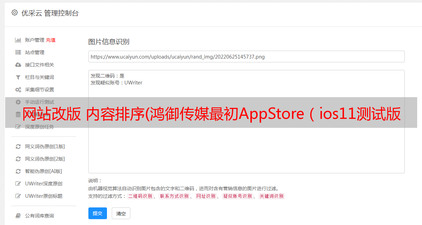Image resolution: width=422 pixels, height=225 pixels.
Task: Open 接口文件相关 in the sidebar
Action: click(39, 65)
